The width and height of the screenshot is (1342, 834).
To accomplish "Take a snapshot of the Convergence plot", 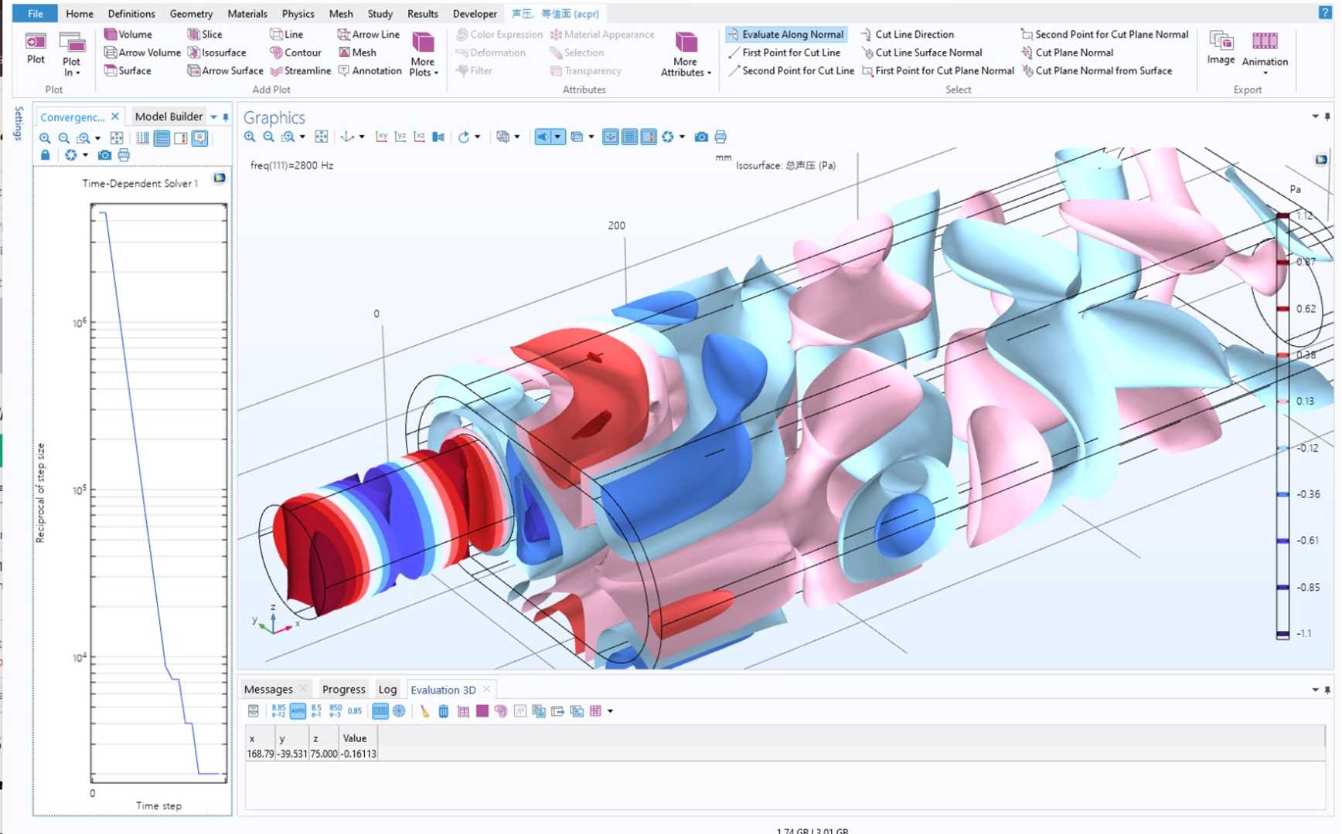I will 104,155.
